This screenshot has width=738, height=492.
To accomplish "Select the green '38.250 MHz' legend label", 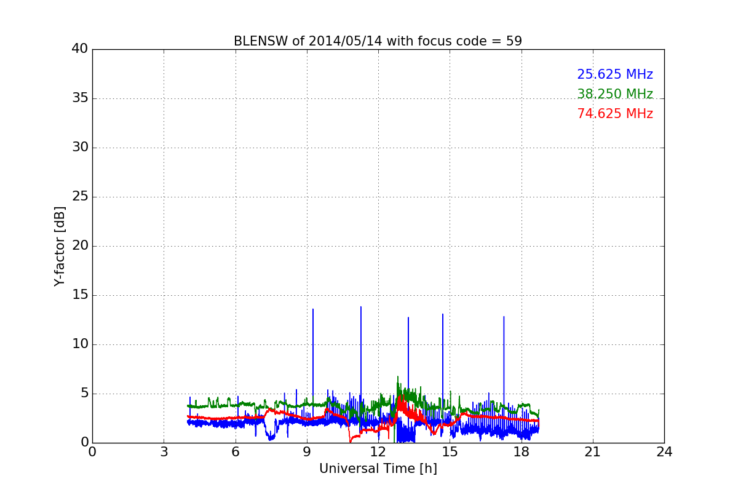I will click(615, 94).
